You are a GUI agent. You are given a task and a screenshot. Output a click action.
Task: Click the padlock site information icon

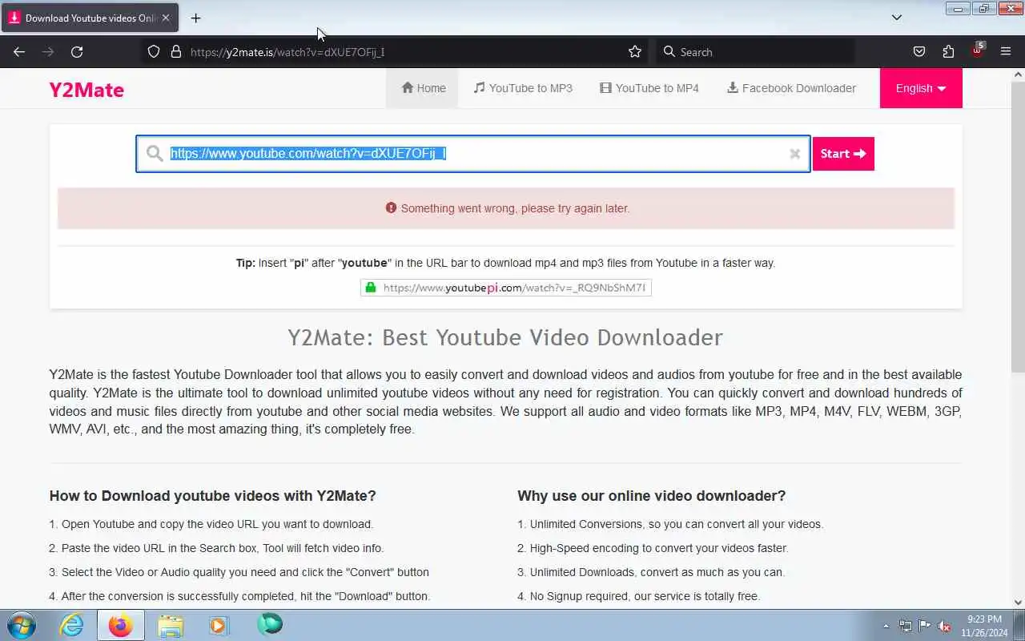(176, 52)
